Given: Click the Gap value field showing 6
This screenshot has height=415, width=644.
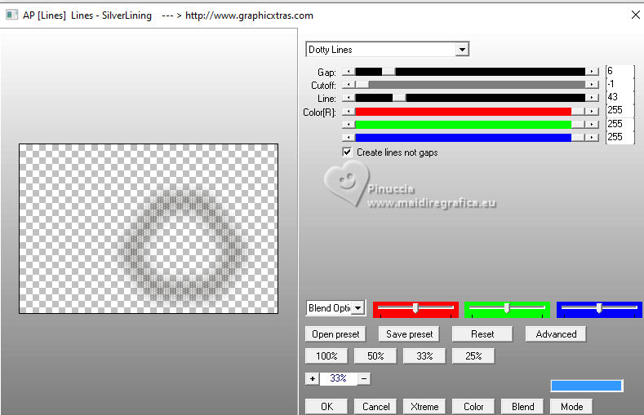Looking at the screenshot, I should pos(620,71).
